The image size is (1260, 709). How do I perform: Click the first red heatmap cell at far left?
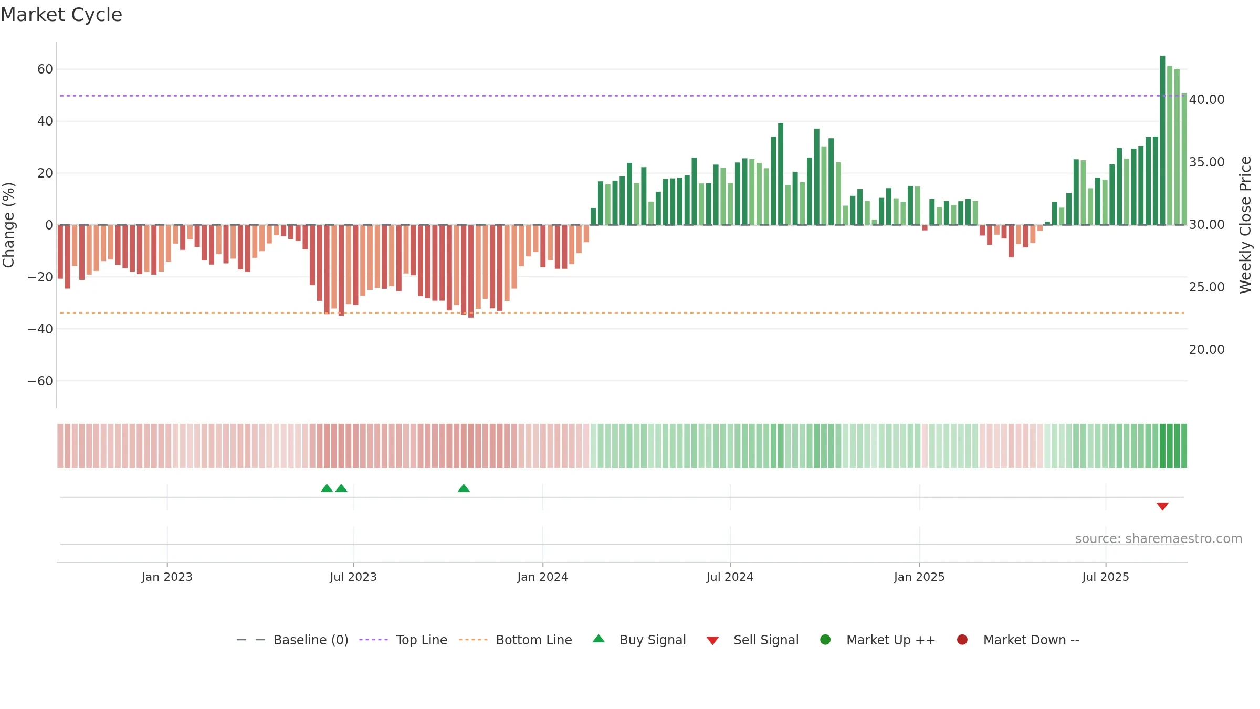pyautogui.click(x=60, y=446)
